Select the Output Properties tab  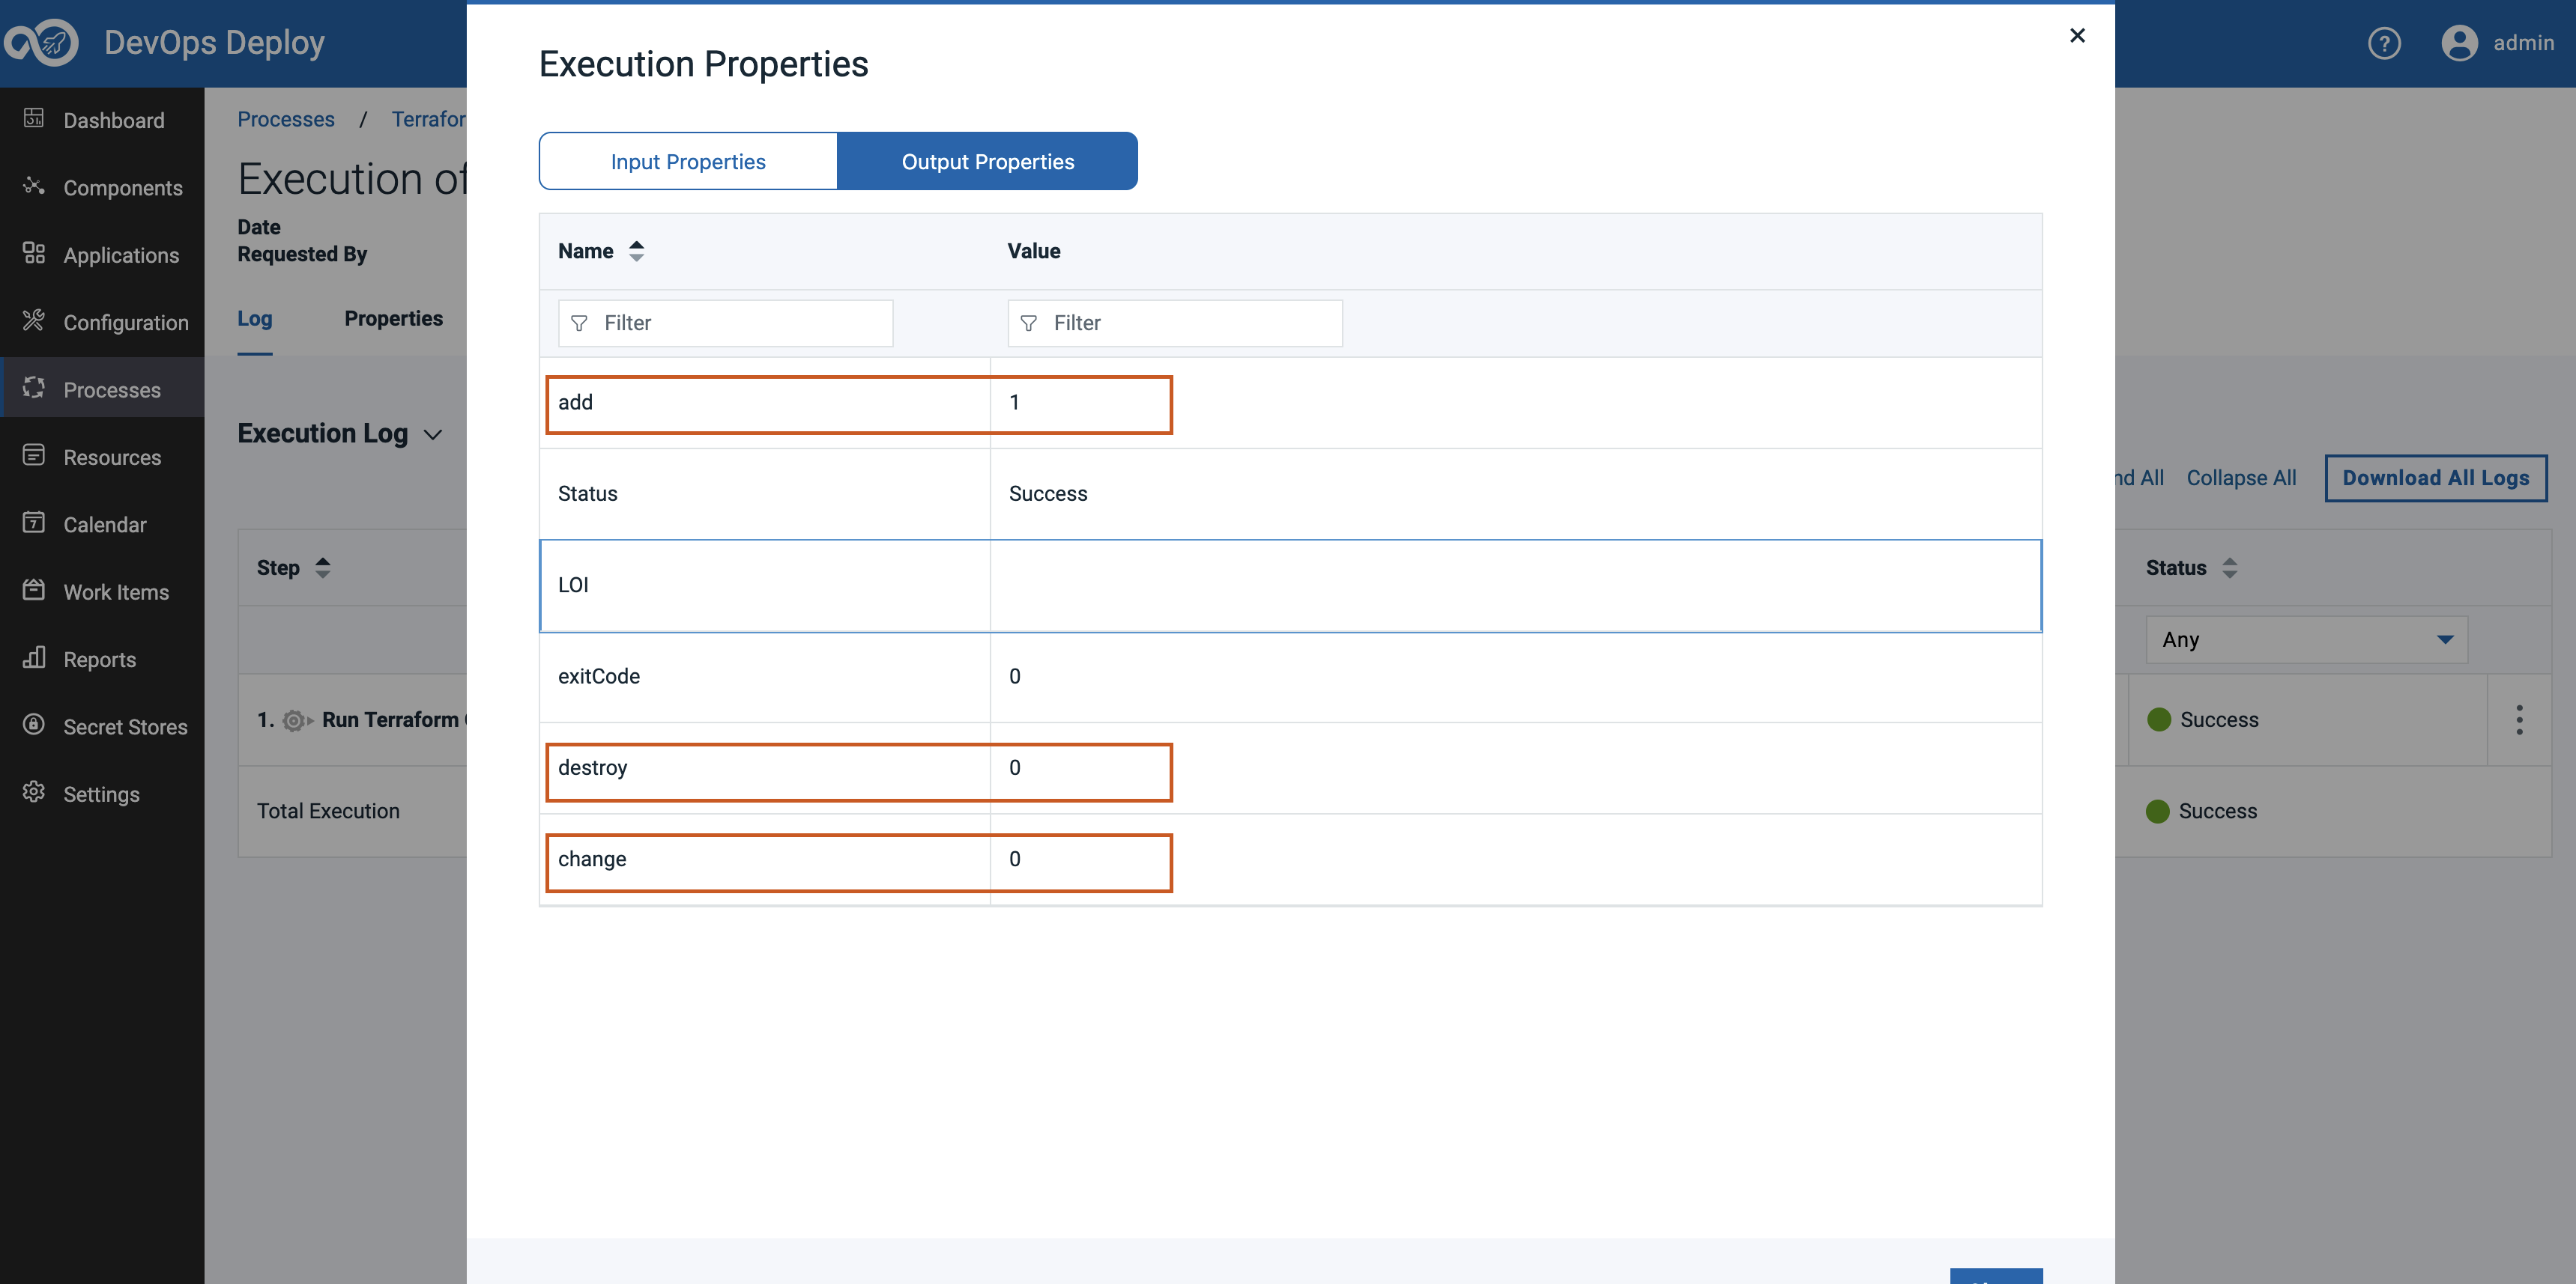(987, 162)
